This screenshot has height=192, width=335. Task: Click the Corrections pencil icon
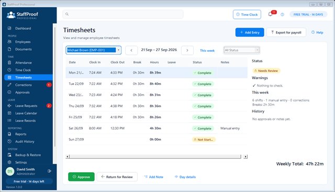[9, 85]
